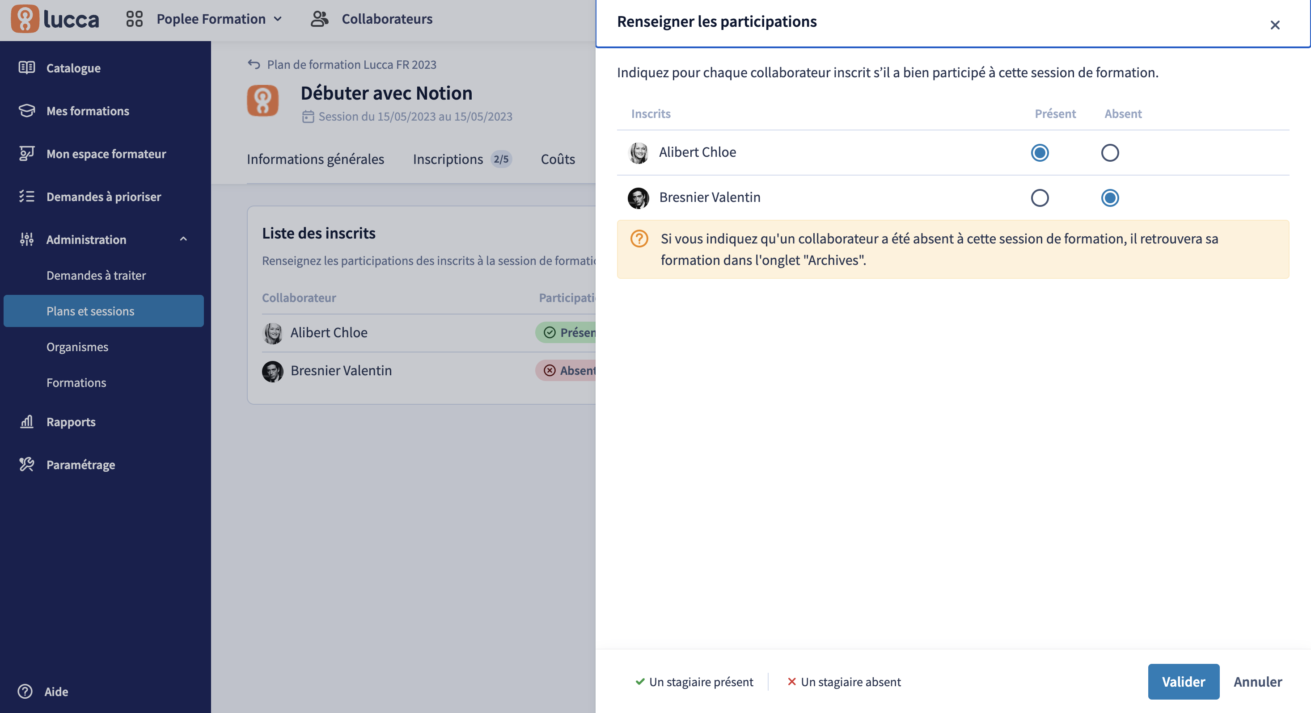Open the Informations générales tab
Viewport: 1311px width, 713px height.
(x=316, y=159)
